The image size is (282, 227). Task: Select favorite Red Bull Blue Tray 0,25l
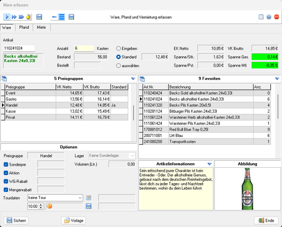click(x=205, y=129)
